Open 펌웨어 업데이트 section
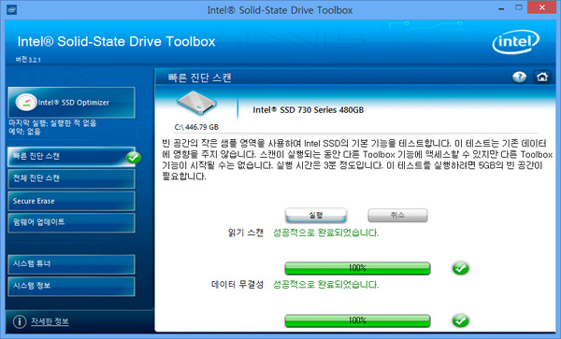The width and height of the screenshot is (561, 339). [x=72, y=222]
